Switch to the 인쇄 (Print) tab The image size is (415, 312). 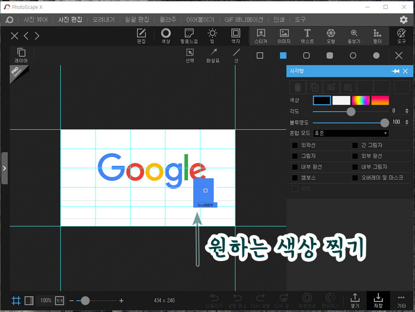(x=279, y=20)
